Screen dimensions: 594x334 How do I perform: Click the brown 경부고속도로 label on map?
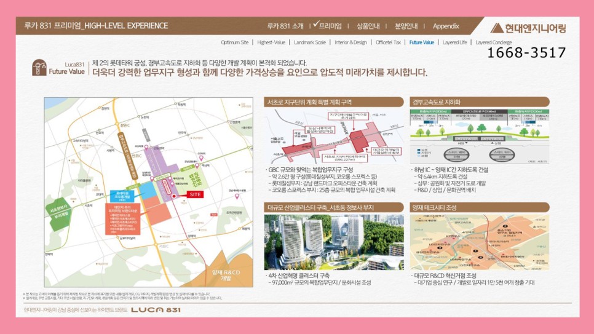(128, 156)
